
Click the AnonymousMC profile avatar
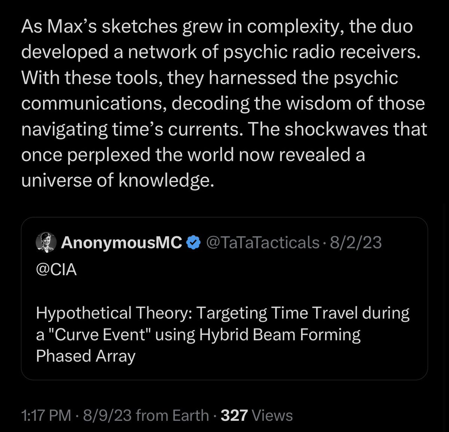pos(46,242)
